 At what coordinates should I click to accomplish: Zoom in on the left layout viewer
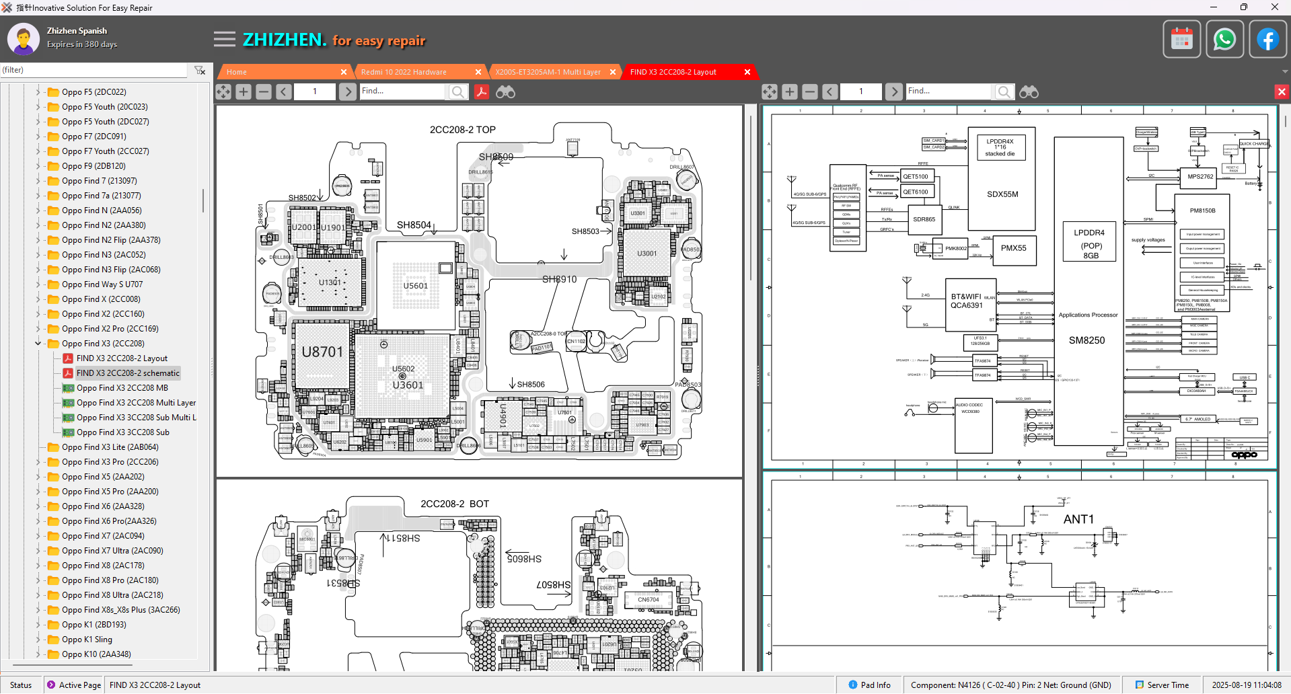(x=244, y=91)
